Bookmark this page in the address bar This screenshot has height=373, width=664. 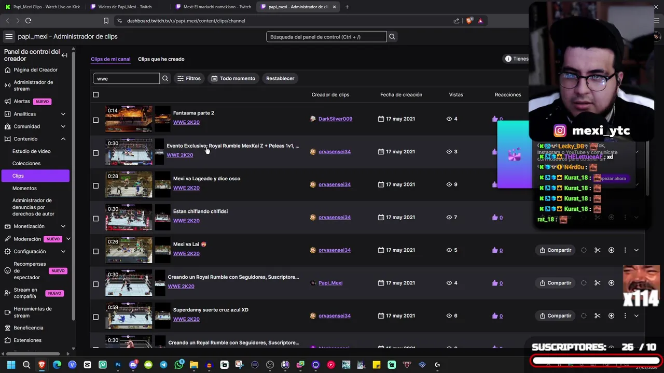(106, 21)
